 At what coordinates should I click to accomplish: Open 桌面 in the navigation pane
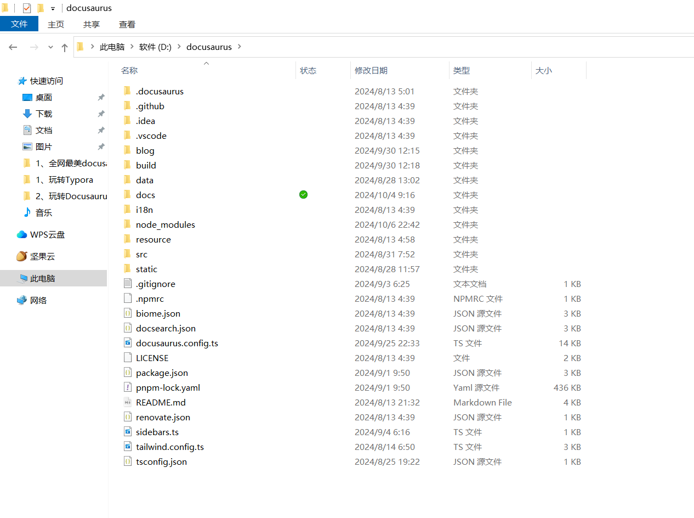44,97
